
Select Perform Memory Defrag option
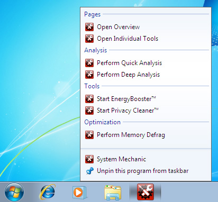point(146,135)
